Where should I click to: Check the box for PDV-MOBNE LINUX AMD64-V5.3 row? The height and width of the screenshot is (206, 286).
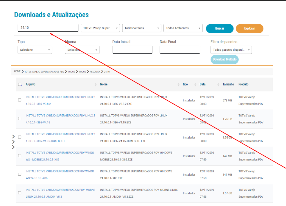[x=20, y=193]
